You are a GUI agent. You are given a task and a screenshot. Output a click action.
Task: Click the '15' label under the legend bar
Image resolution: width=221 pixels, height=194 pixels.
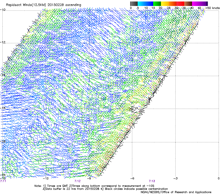tap(153, 8)
